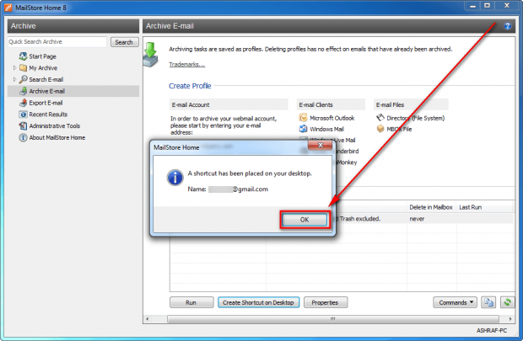
Task: Click the scrollbar right arrow
Action: [x=510, y=319]
